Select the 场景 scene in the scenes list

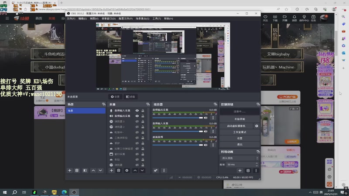click(86, 111)
